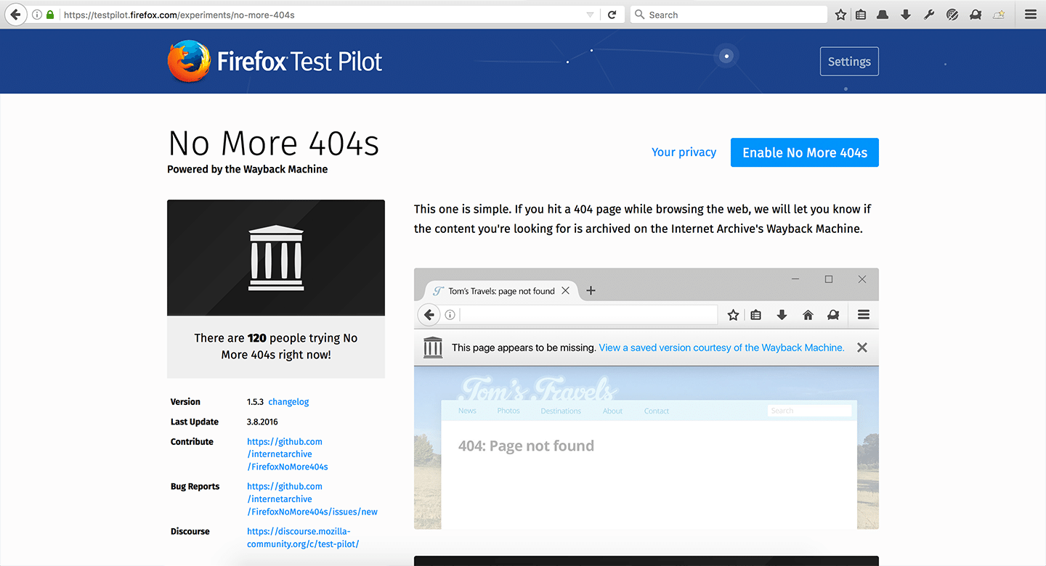Open developer tools via the wrench icon
The image size is (1046, 566).
tap(929, 15)
